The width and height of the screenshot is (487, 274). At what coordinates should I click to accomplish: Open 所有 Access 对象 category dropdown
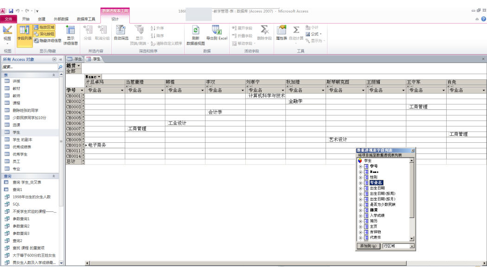coord(54,59)
